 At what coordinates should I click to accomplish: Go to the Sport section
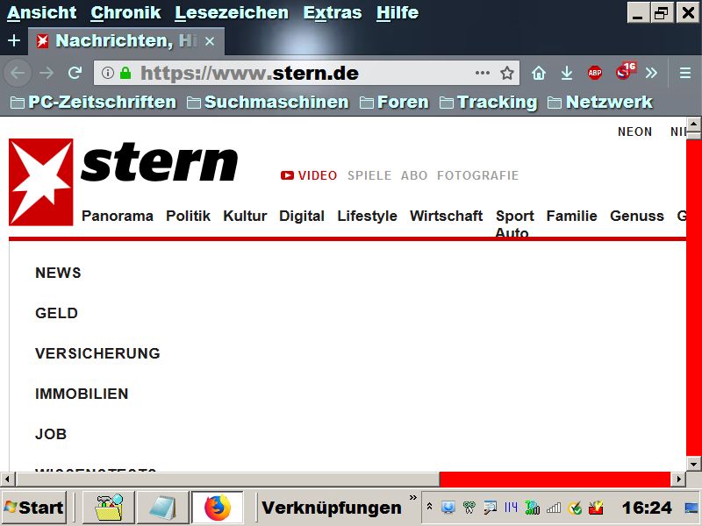click(515, 216)
